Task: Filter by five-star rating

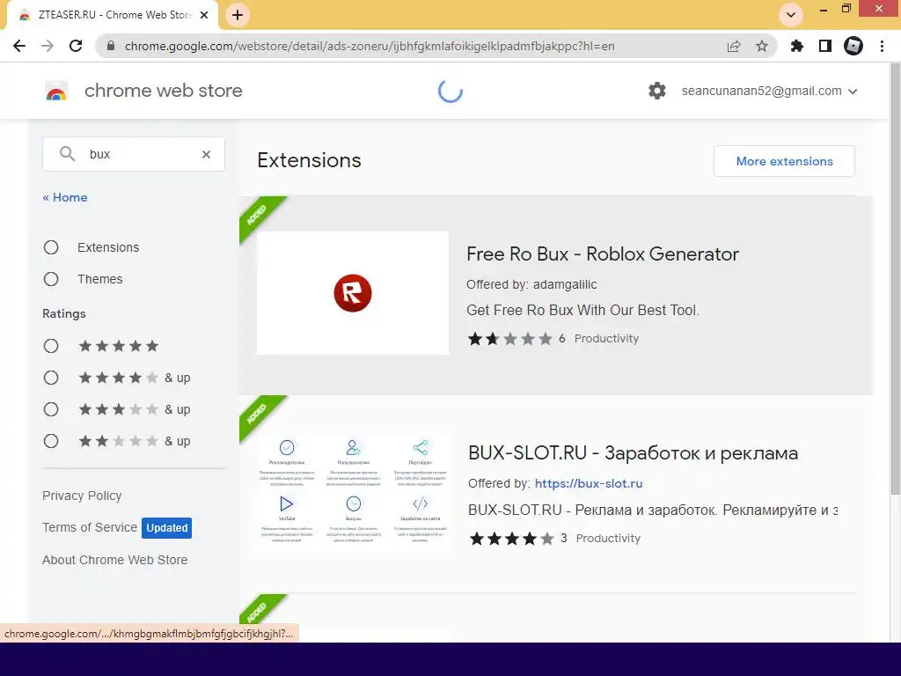Action: [51, 346]
